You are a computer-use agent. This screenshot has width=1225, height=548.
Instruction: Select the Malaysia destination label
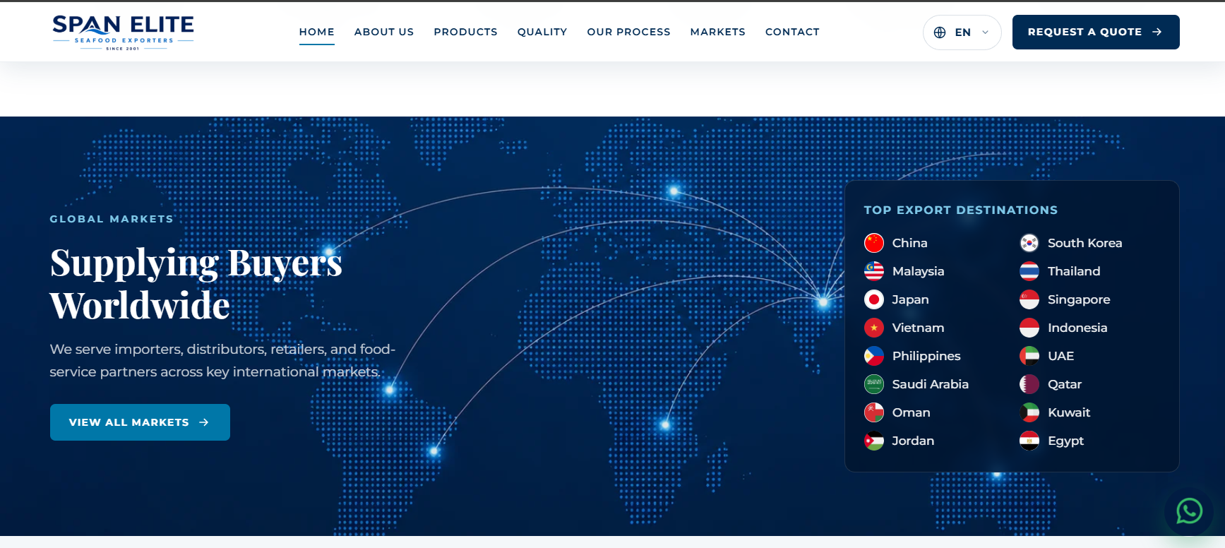[918, 271]
